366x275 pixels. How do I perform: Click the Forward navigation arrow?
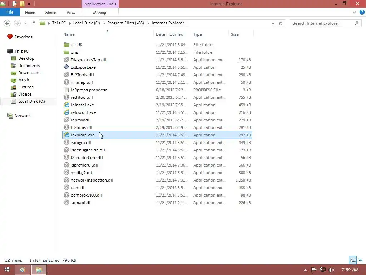click(17, 23)
